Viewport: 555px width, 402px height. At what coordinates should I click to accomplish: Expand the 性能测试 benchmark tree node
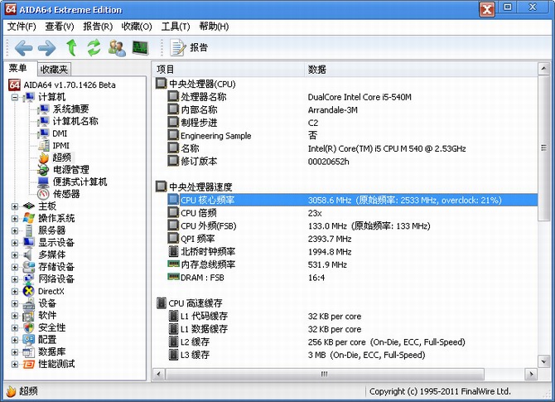click(15, 364)
